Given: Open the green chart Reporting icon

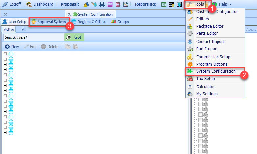Looking at the screenshot, I should point(164,4).
